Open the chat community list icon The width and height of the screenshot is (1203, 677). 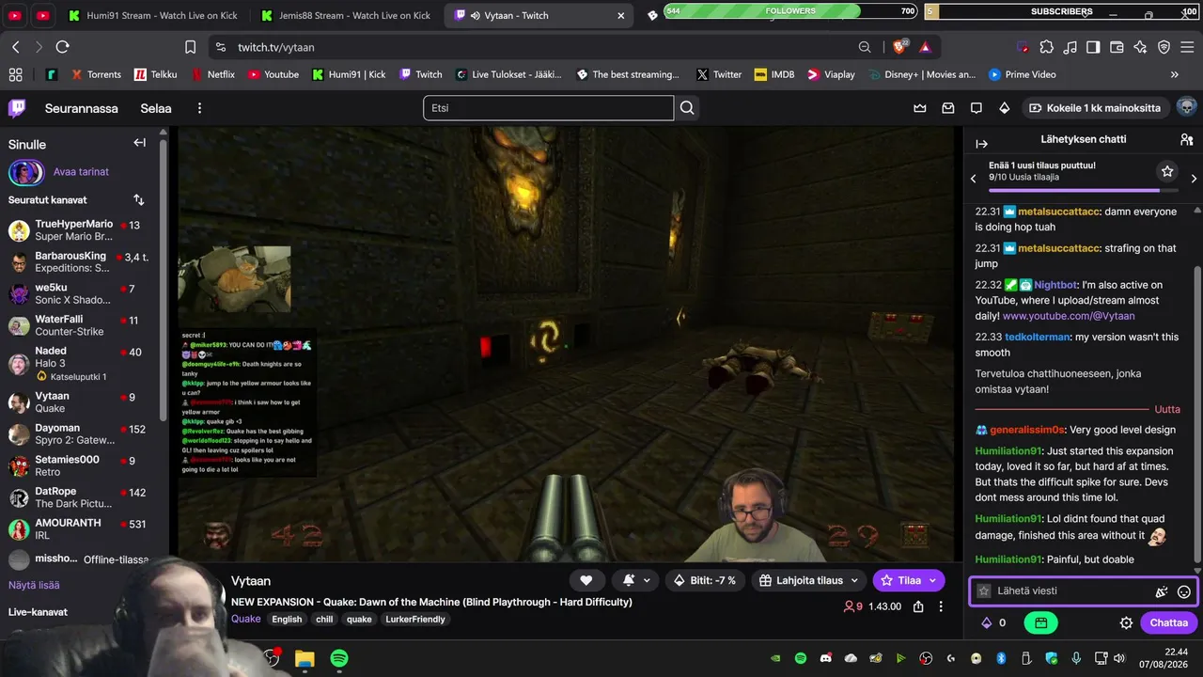[x=1186, y=139]
